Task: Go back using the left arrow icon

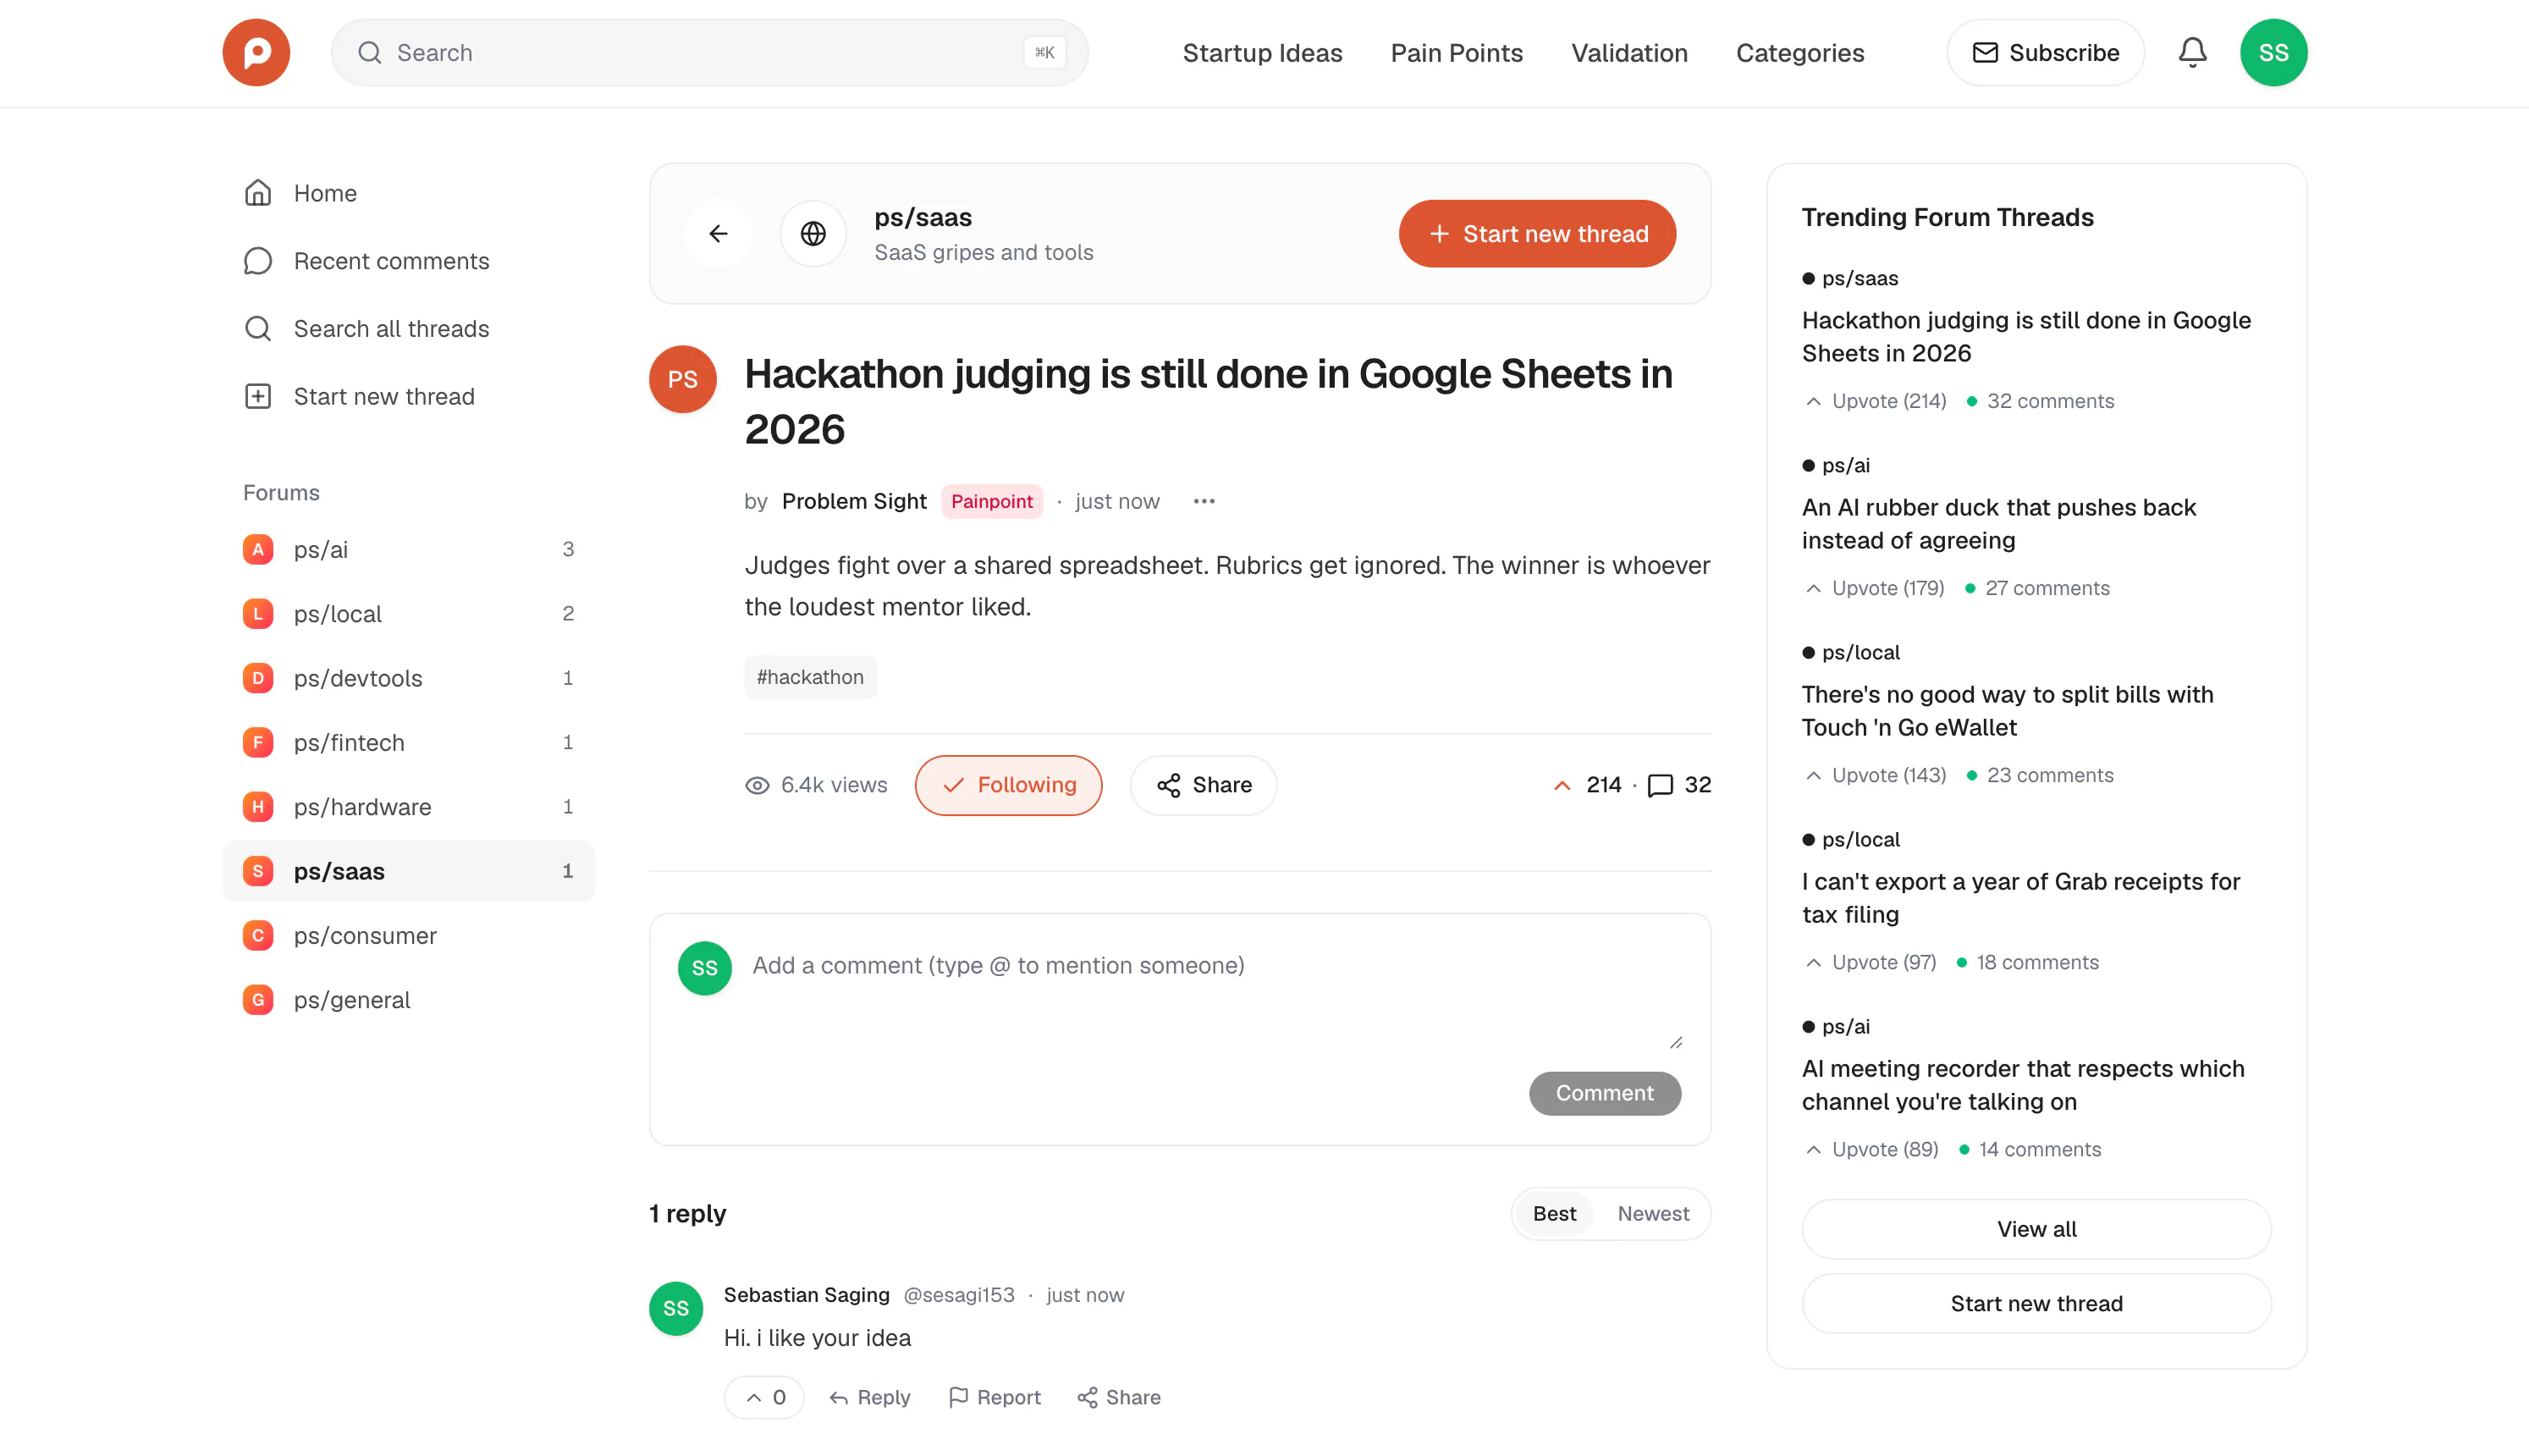Action: tap(718, 234)
